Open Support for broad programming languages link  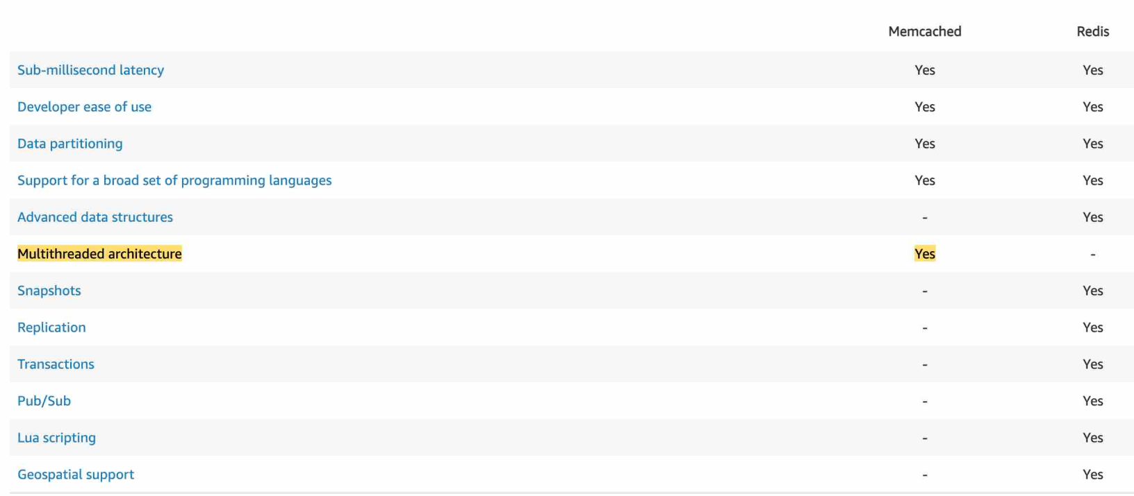pos(174,180)
